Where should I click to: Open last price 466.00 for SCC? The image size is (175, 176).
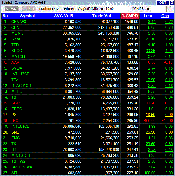click(150, 120)
